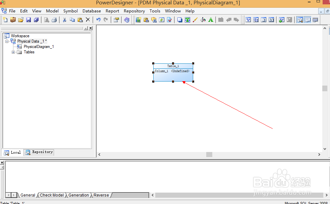Click the Adjust to Text icon
This screenshot has height=204, width=330.
pos(187,20)
